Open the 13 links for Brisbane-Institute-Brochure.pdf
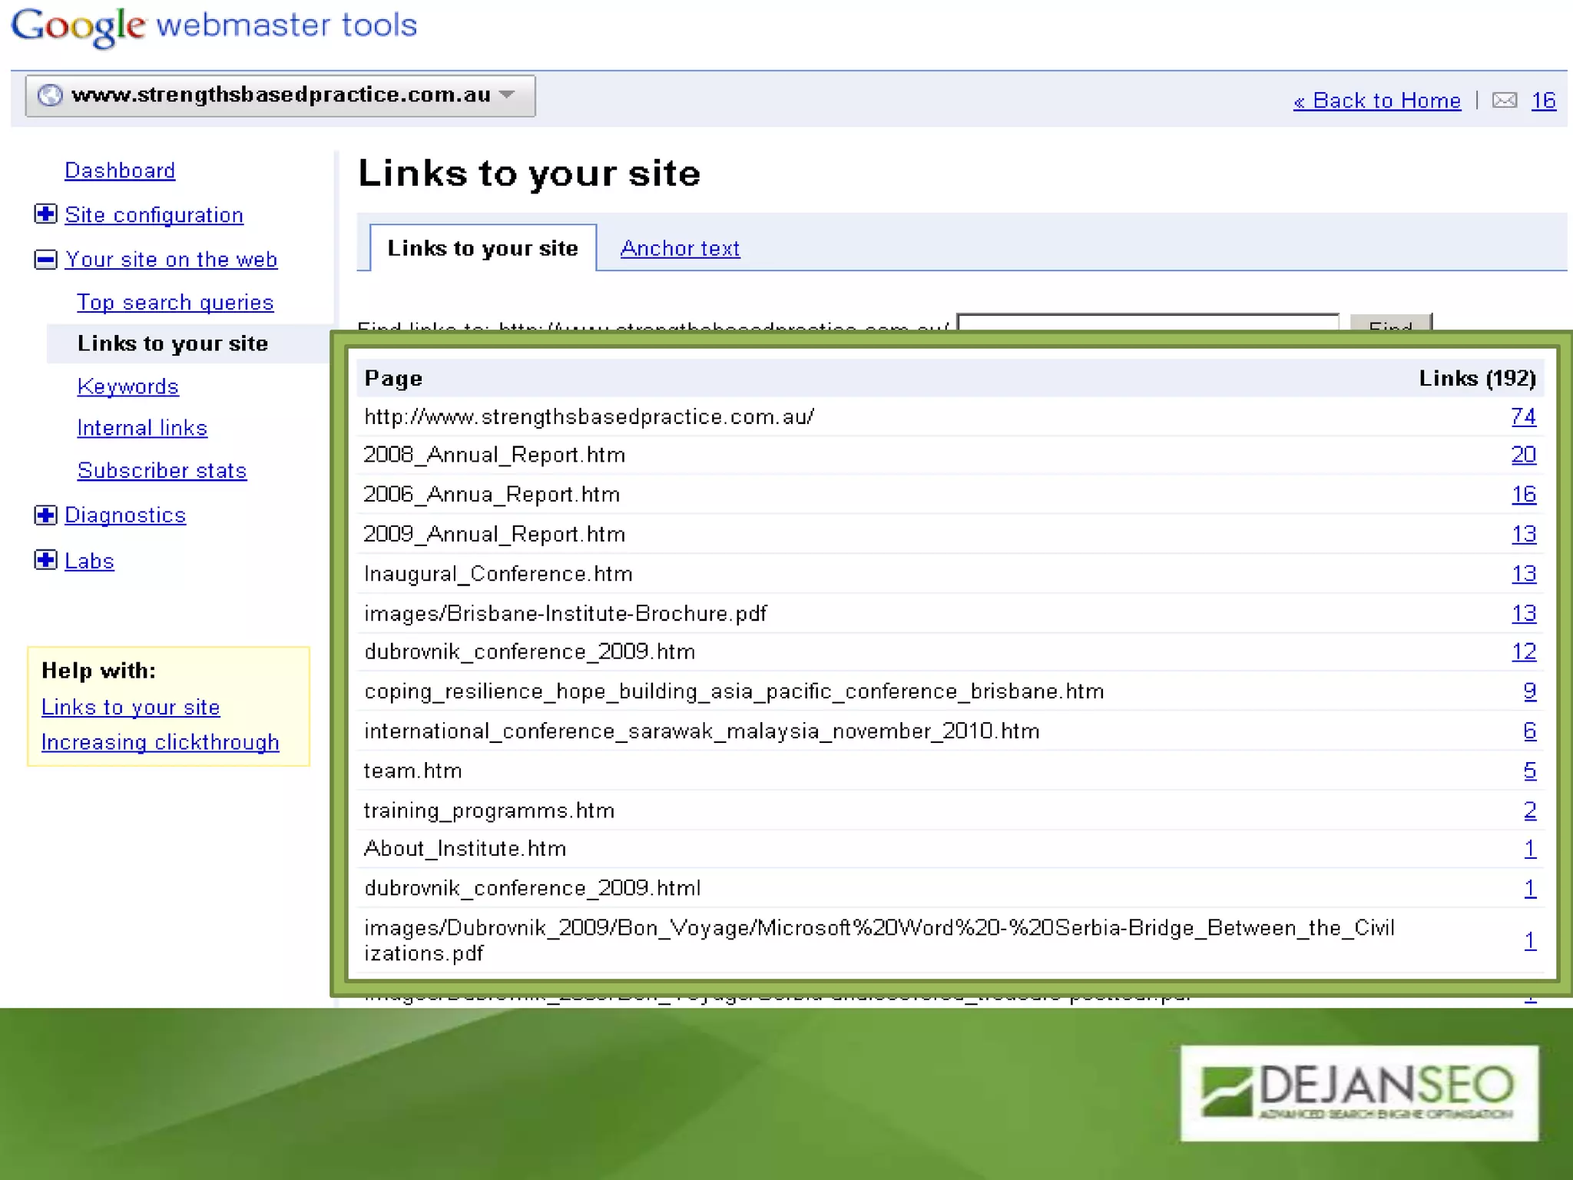This screenshot has width=1573, height=1180. coord(1524,613)
